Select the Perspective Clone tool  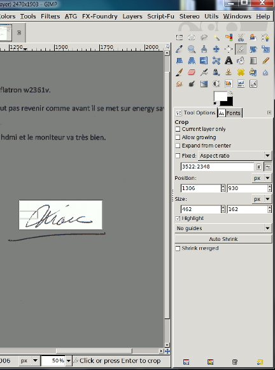pyautogui.click(x=253, y=72)
